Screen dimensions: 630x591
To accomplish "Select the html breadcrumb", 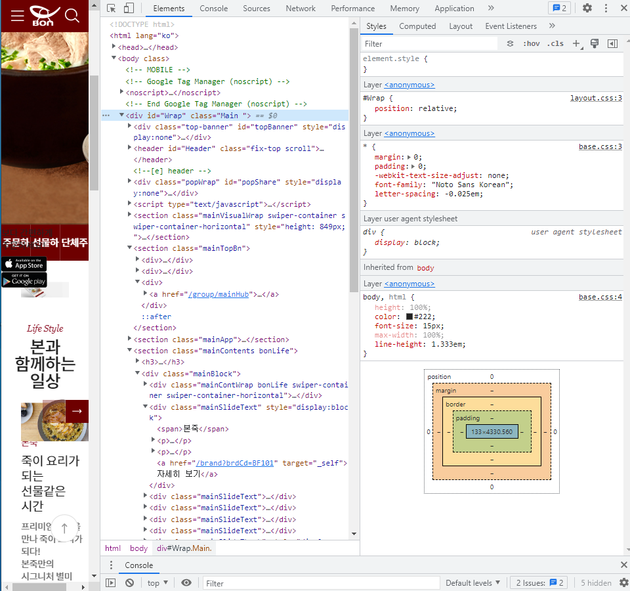I will pyautogui.click(x=112, y=548).
